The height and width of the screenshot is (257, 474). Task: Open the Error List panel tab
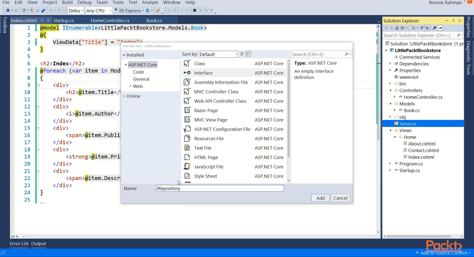19,244
